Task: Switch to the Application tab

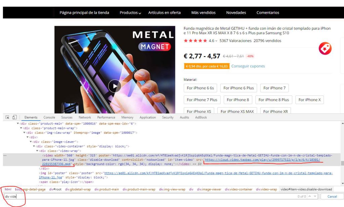Action: pyautogui.click(x=148, y=117)
